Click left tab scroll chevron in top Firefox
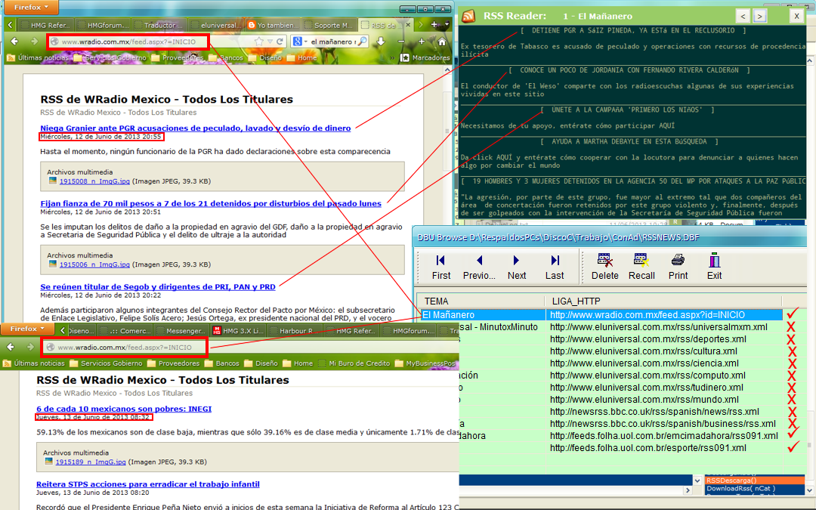Viewport: 816px width, 510px height. coord(10,24)
